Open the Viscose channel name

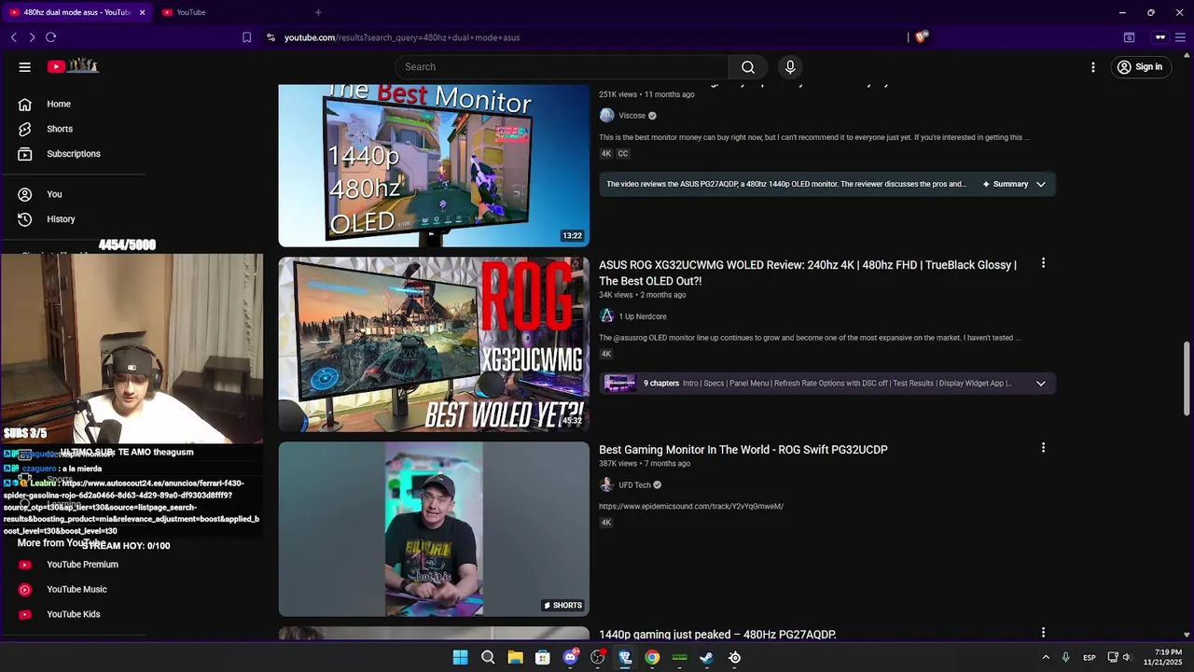(632, 116)
